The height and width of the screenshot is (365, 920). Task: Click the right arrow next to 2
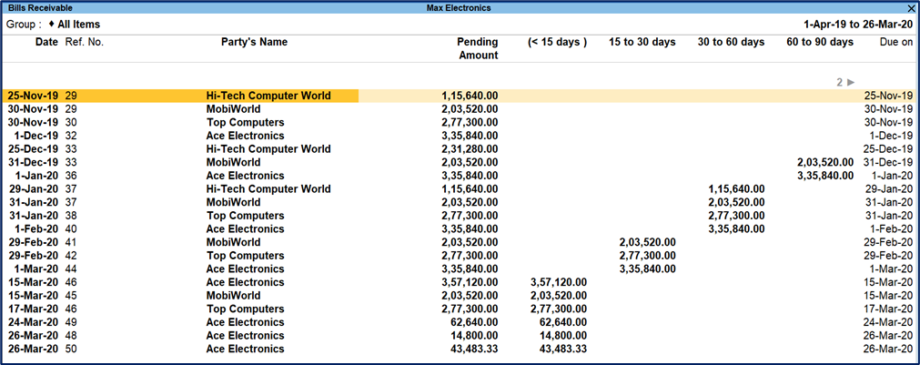point(851,82)
